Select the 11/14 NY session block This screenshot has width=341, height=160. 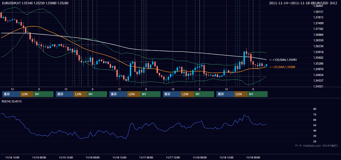43,94
